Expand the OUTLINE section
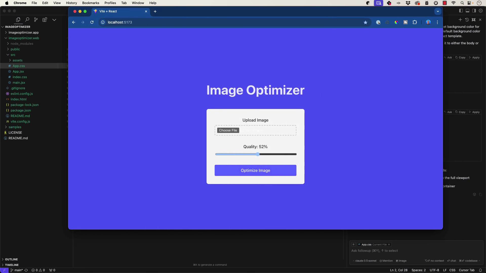 coord(11,259)
